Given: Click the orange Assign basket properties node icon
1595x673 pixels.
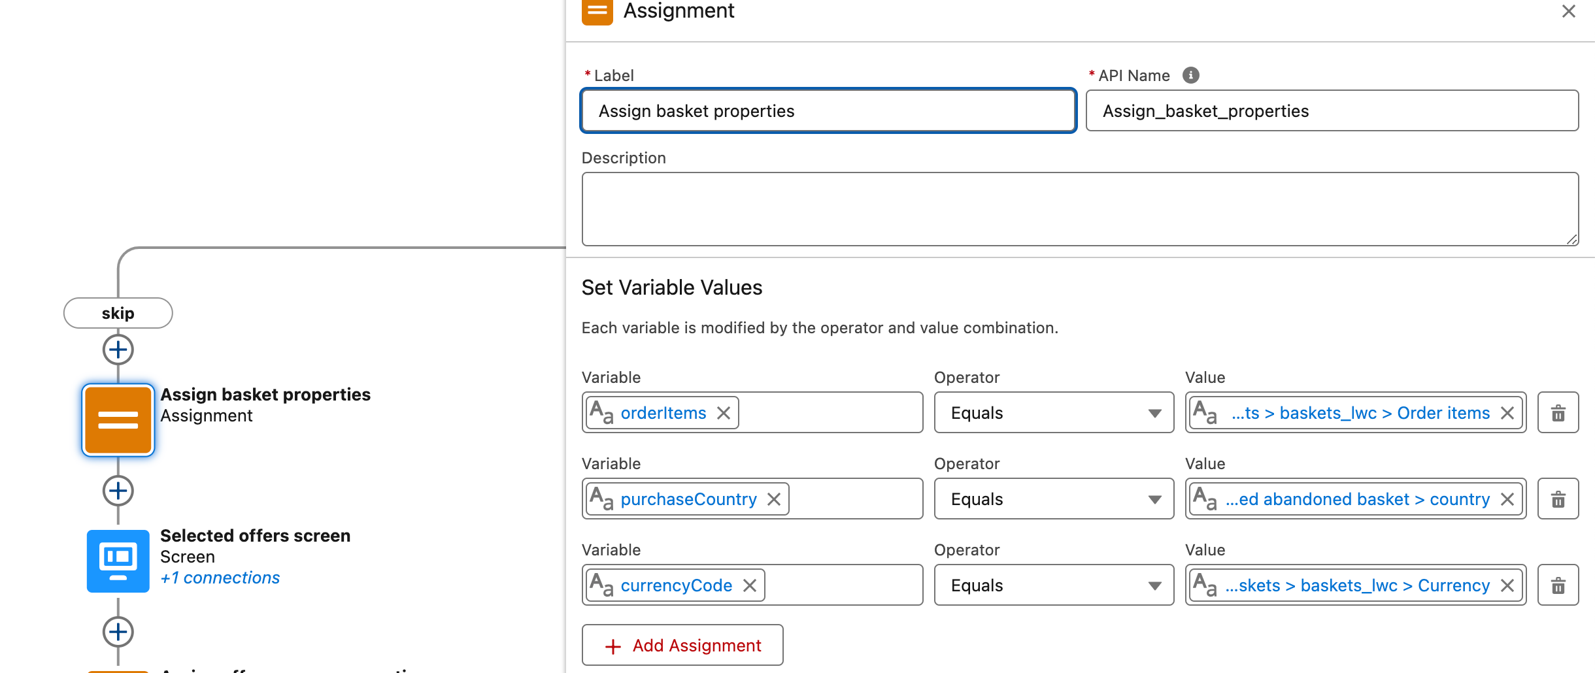Looking at the screenshot, I should click(118, 419).
